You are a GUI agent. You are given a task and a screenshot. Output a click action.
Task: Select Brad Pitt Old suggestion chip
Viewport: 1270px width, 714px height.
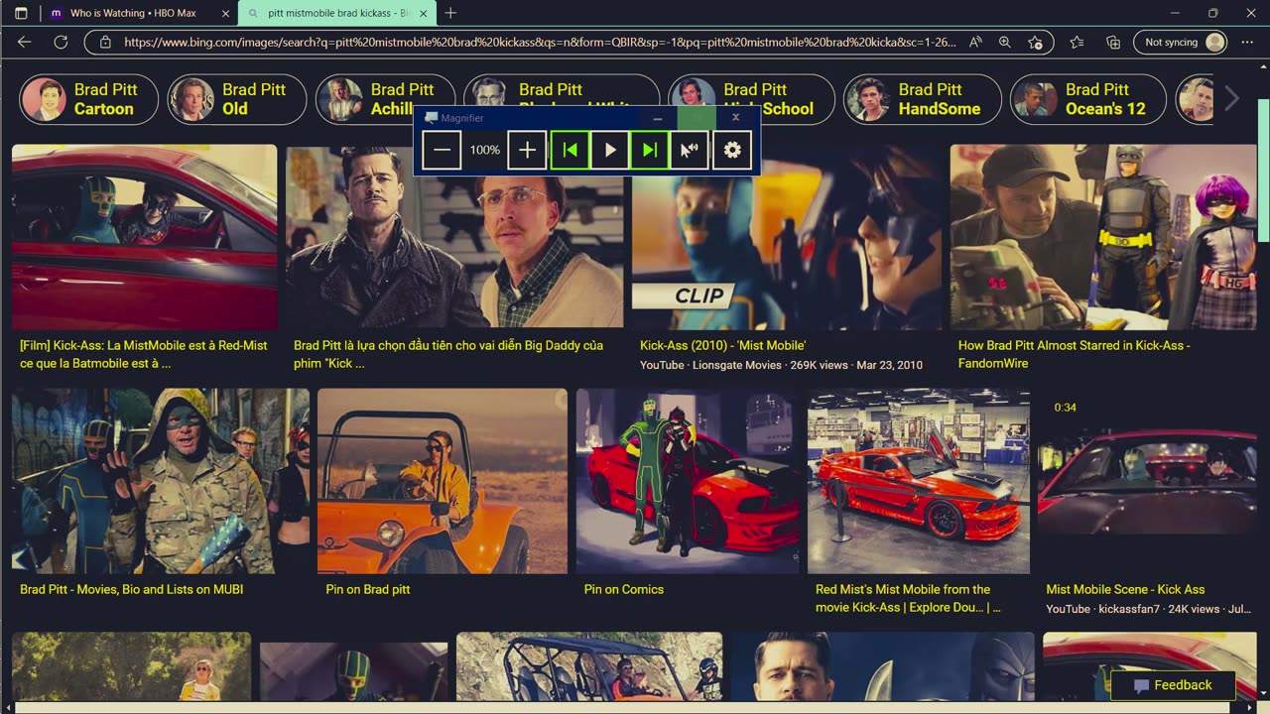coord(237,99)
